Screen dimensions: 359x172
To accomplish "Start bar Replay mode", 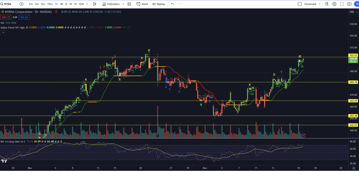I will 159,4.
